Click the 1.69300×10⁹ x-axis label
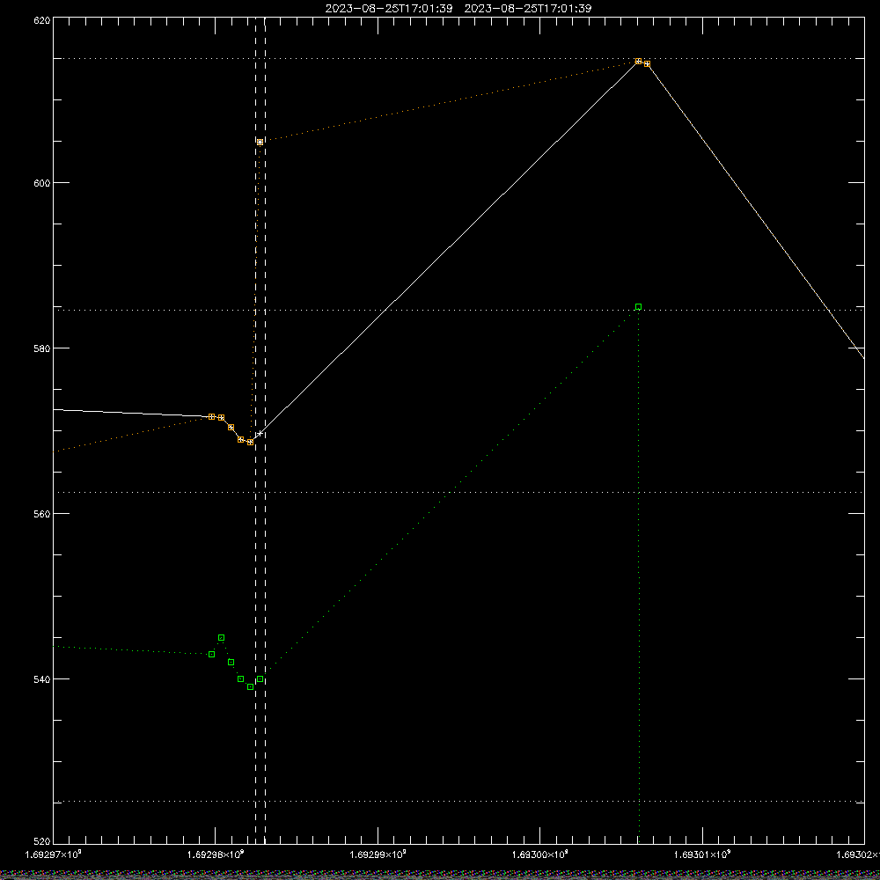Image resolution: width=880 pixels, height=880 pixels. tap(540, 854)
